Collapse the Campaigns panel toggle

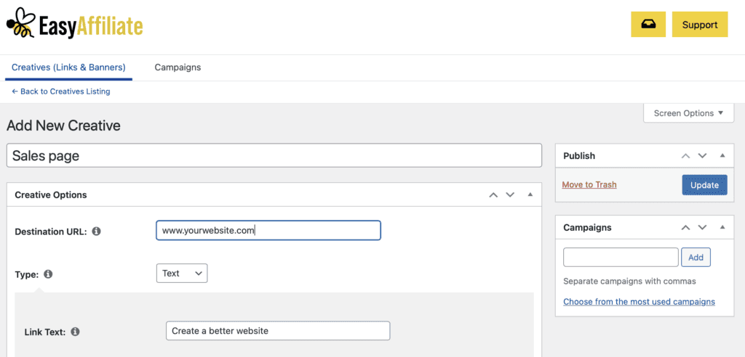tap(722, 227)
